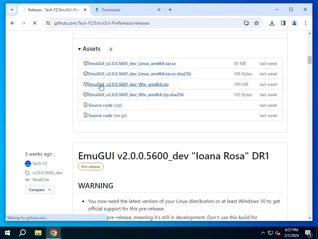Click the muted volume tray icon
The height and width of the screenshot is (239, 318).
click(x=278, y=233)
